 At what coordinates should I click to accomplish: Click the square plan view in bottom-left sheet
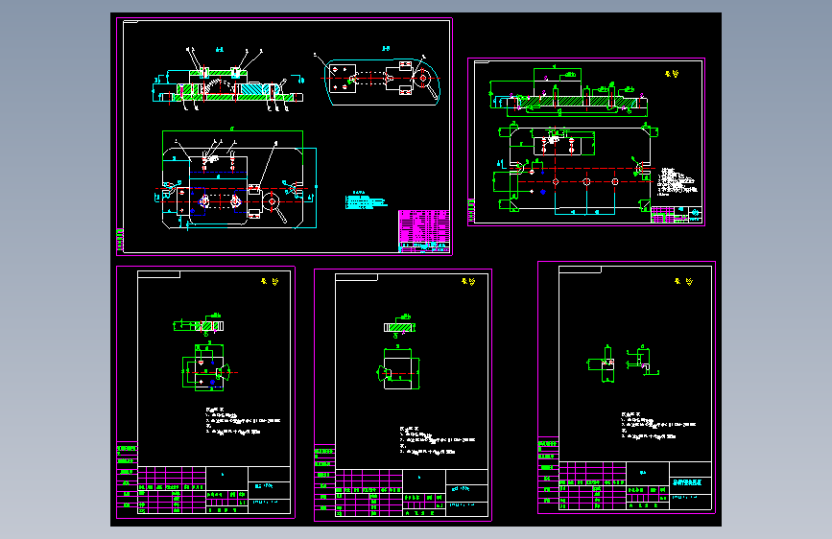(207, 367)
